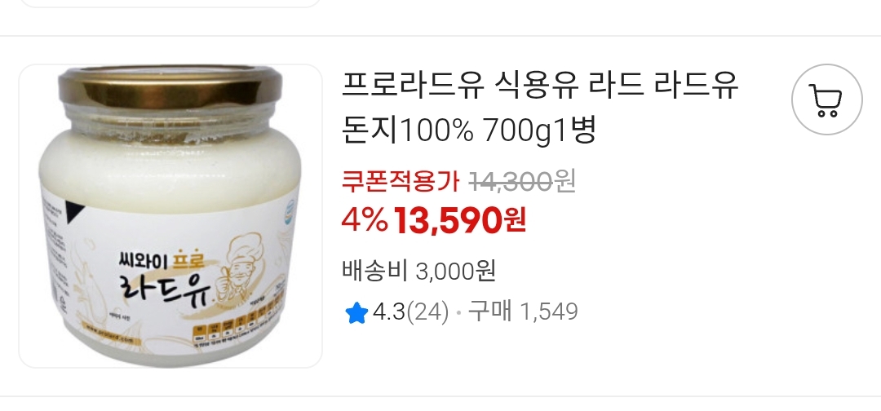Open the (24) review count
The image size is (881, 411).
coord(427,312)
